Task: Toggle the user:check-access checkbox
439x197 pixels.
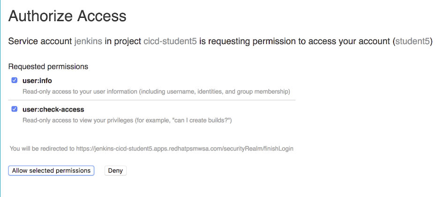Action: click(x=14, y=109)
